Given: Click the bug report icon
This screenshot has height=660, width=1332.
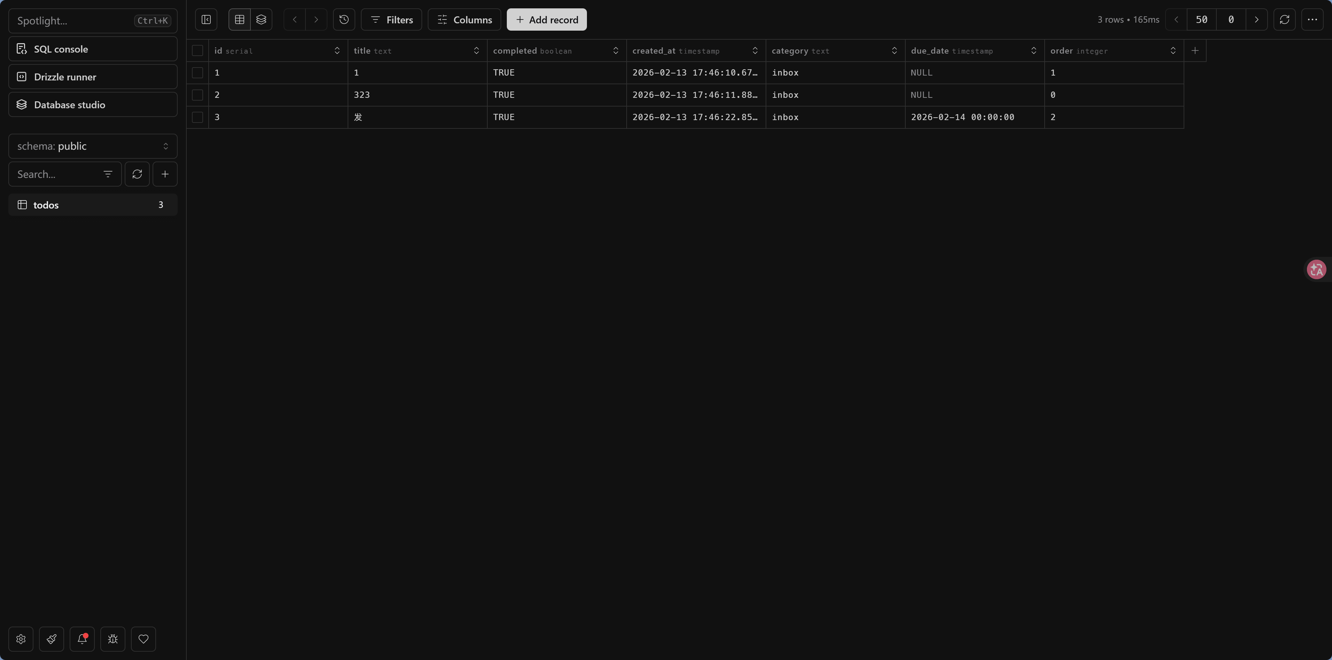Looking at the screenshot, I should click(113, 639).
